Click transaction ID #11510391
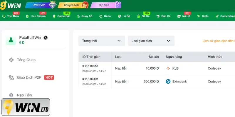The width and height of the screenshot is (235, 117). [90, 79]
